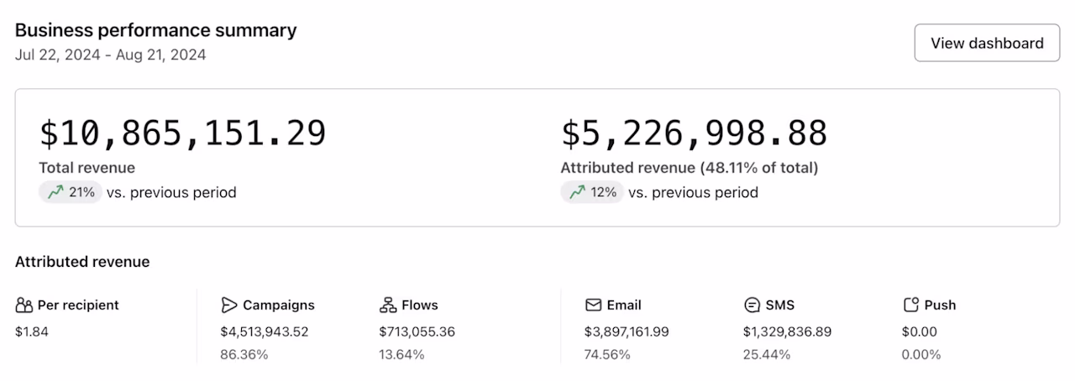This screenshot has width=1075, height=381.
Task: Click the Email envelope icon
Action: click(x=594, y=305)
